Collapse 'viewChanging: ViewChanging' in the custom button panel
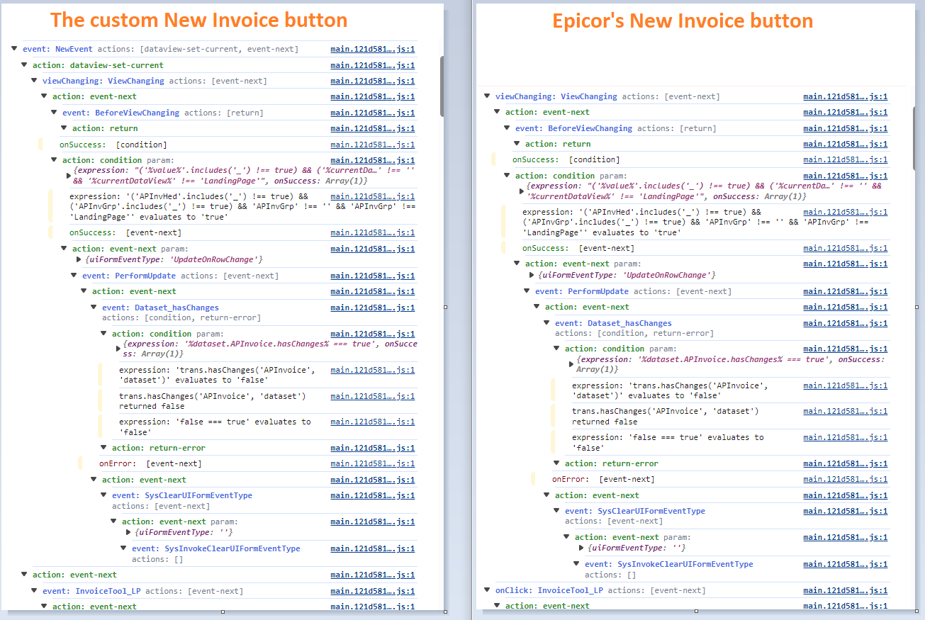This screenshot has height=620, width=925. pos(35,81)
